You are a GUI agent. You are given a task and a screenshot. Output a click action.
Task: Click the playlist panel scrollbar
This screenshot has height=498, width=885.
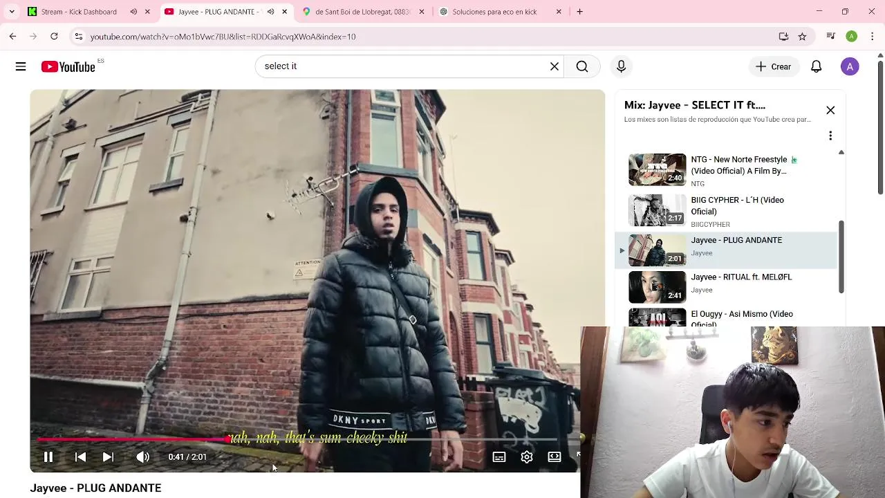click(841, 257)
